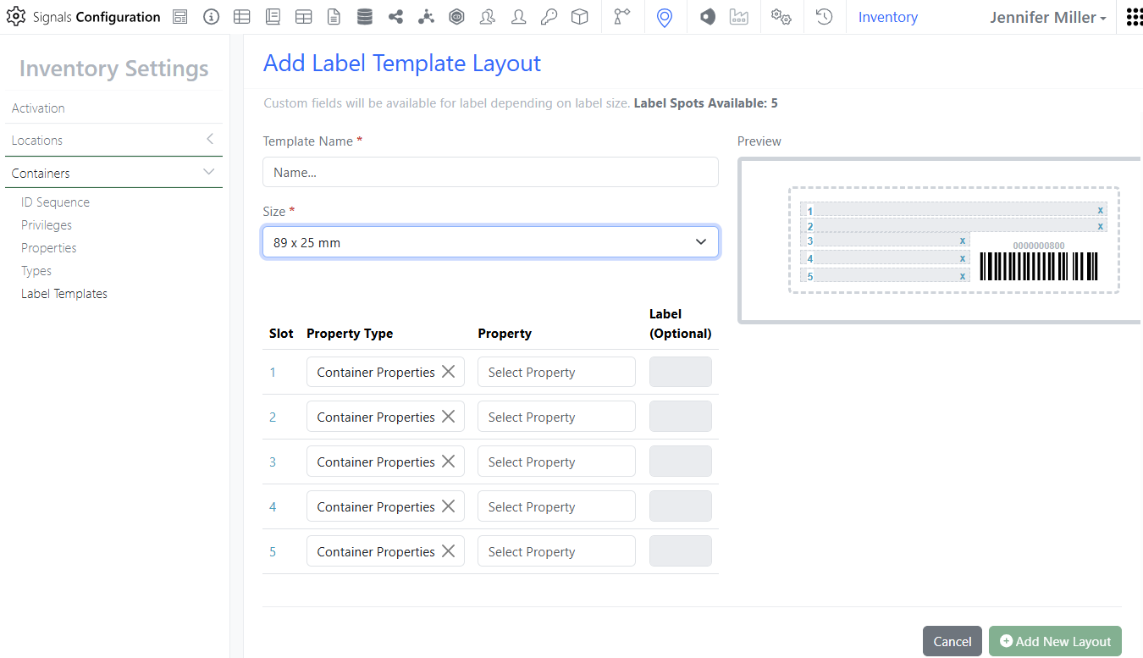Open the key icon in toolbar
The image size is (1143, 658).
click(549, 17)
